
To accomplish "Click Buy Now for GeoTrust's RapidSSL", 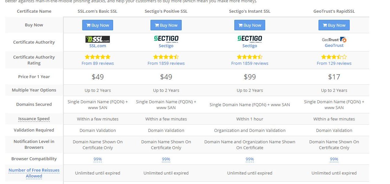I will click(x=334, y=25).
